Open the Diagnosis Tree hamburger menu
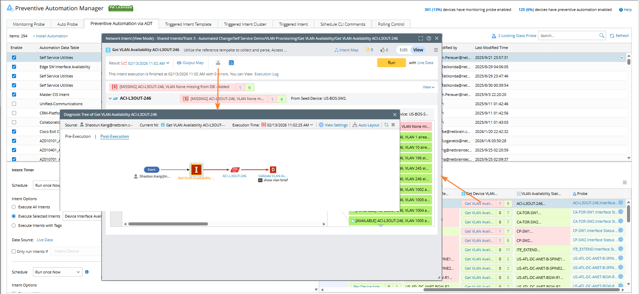Screen dimensions: 639x294 coord(393,125)
